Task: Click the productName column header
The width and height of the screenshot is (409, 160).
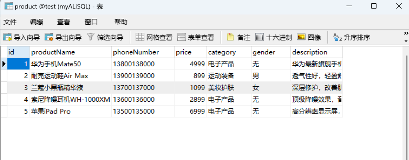Action: coord(71,52)
